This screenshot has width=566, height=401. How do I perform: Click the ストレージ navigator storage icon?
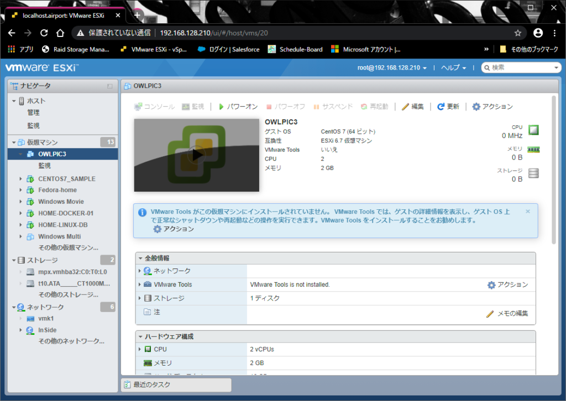point(22,260)
